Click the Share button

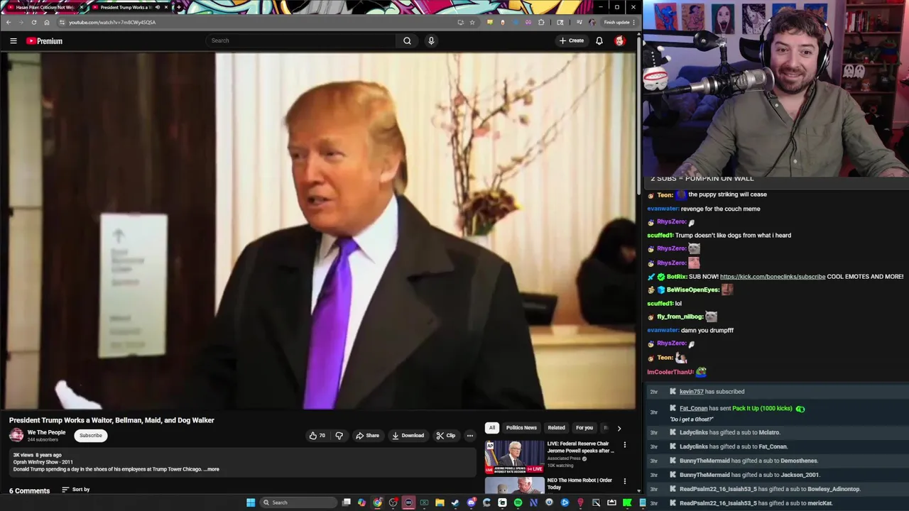[x=367, y=436]
